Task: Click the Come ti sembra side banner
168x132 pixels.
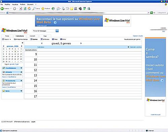Action: (x=155, y=67)
